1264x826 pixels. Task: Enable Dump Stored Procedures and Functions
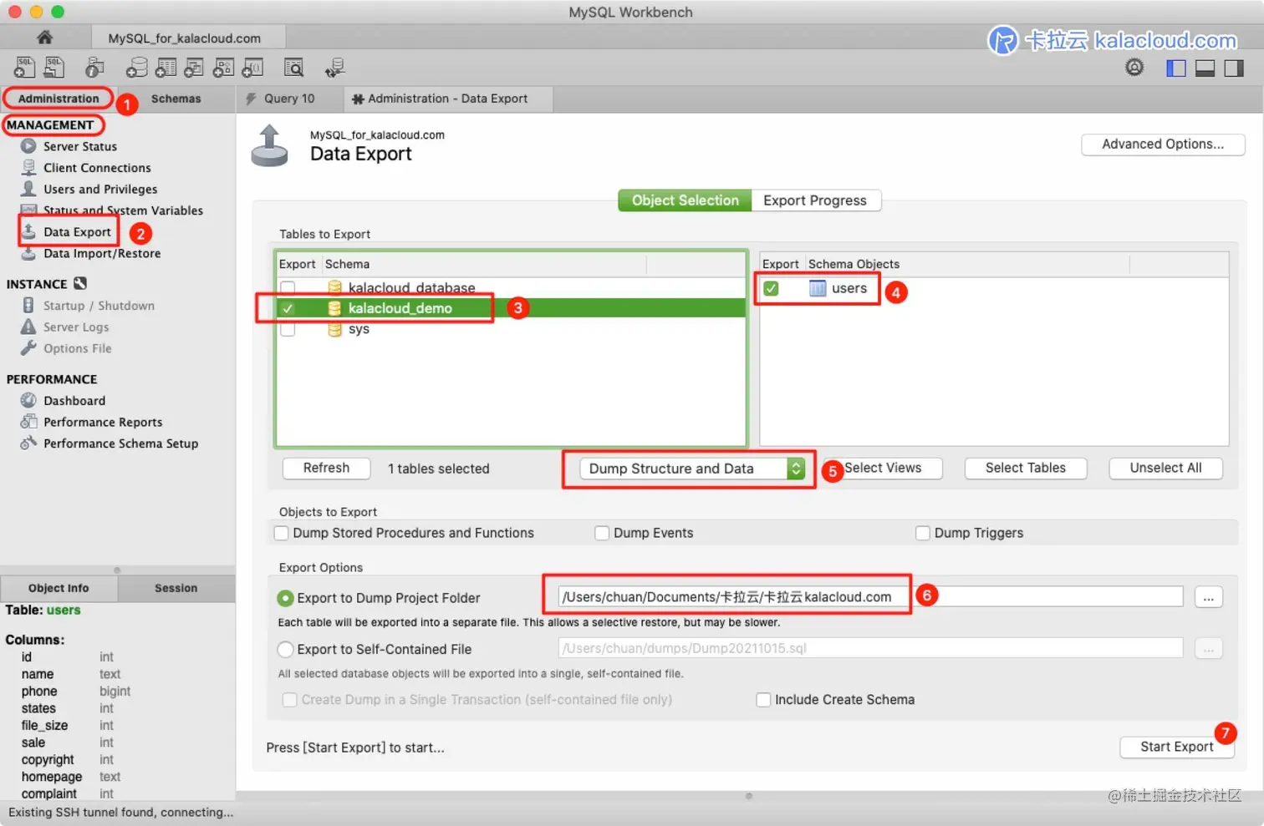282,533
